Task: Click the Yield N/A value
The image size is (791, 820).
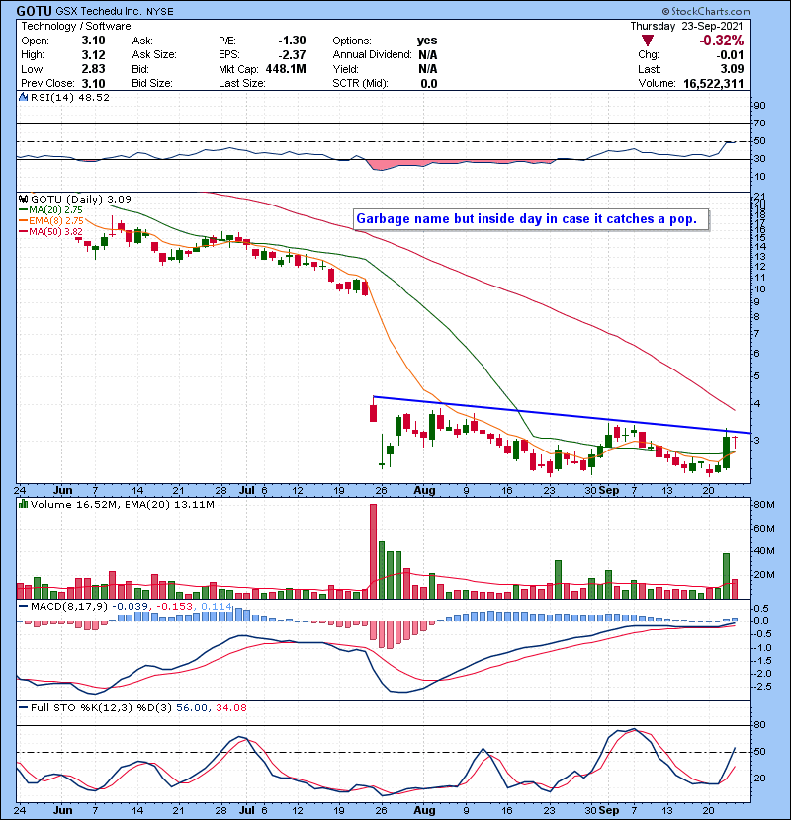Action: (x=428, y=69)
